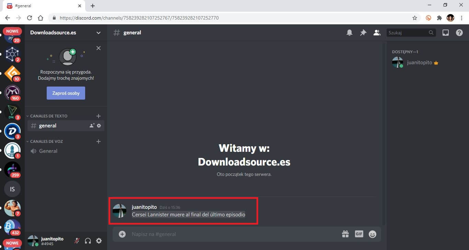
Task: Select the #general text channel
Action: tap(66, 126)
